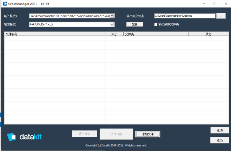231x151 pixels.
Task: Click the 添加文件 button
Action: (148, 134)
